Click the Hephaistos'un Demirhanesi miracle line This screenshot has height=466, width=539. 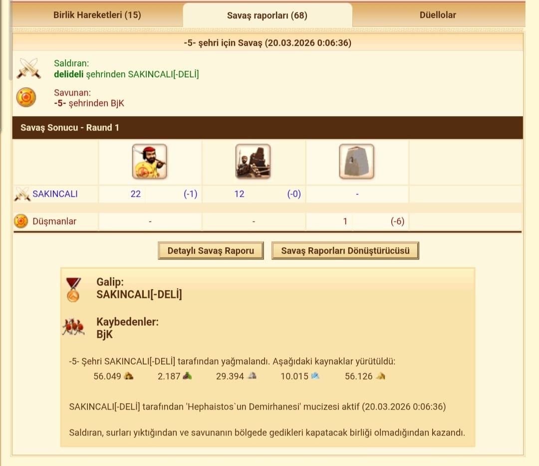point(258,407)
